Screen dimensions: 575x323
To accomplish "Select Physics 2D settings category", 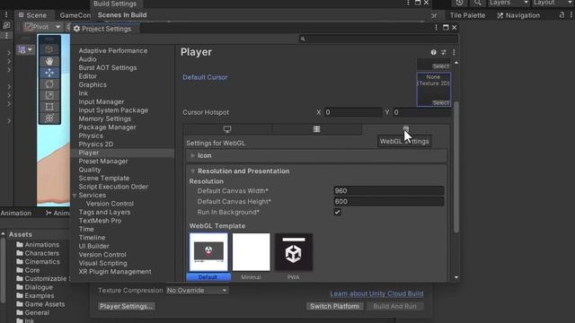I will [x=96, y=144].
